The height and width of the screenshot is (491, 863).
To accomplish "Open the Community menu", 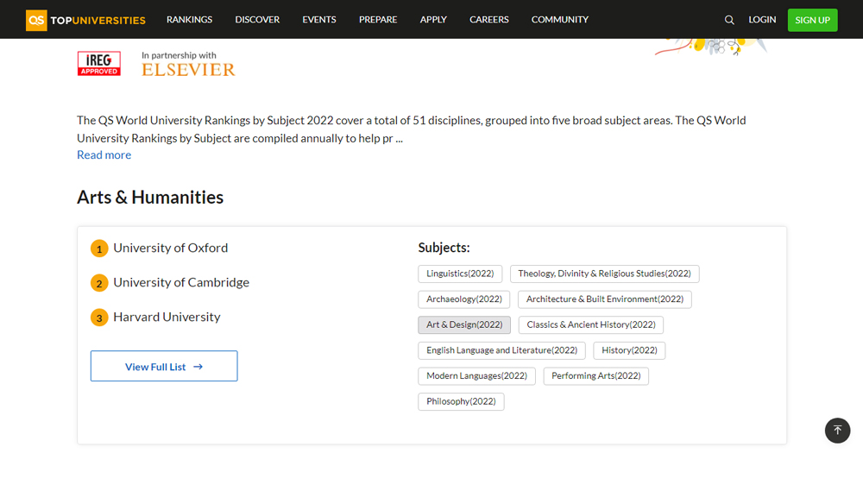I will 560,20.
